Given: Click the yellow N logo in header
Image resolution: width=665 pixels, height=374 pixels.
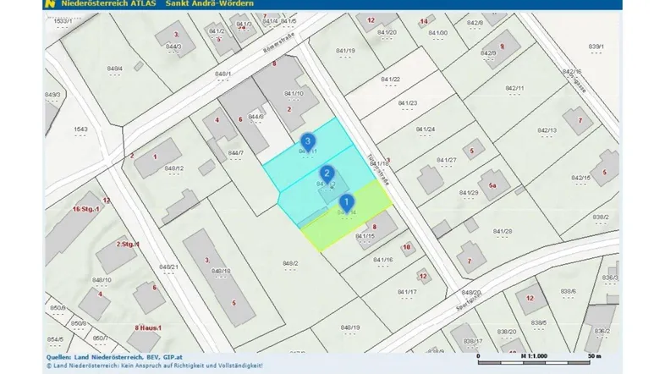Looking at the screenshot, I should click(x=50, y=4).
